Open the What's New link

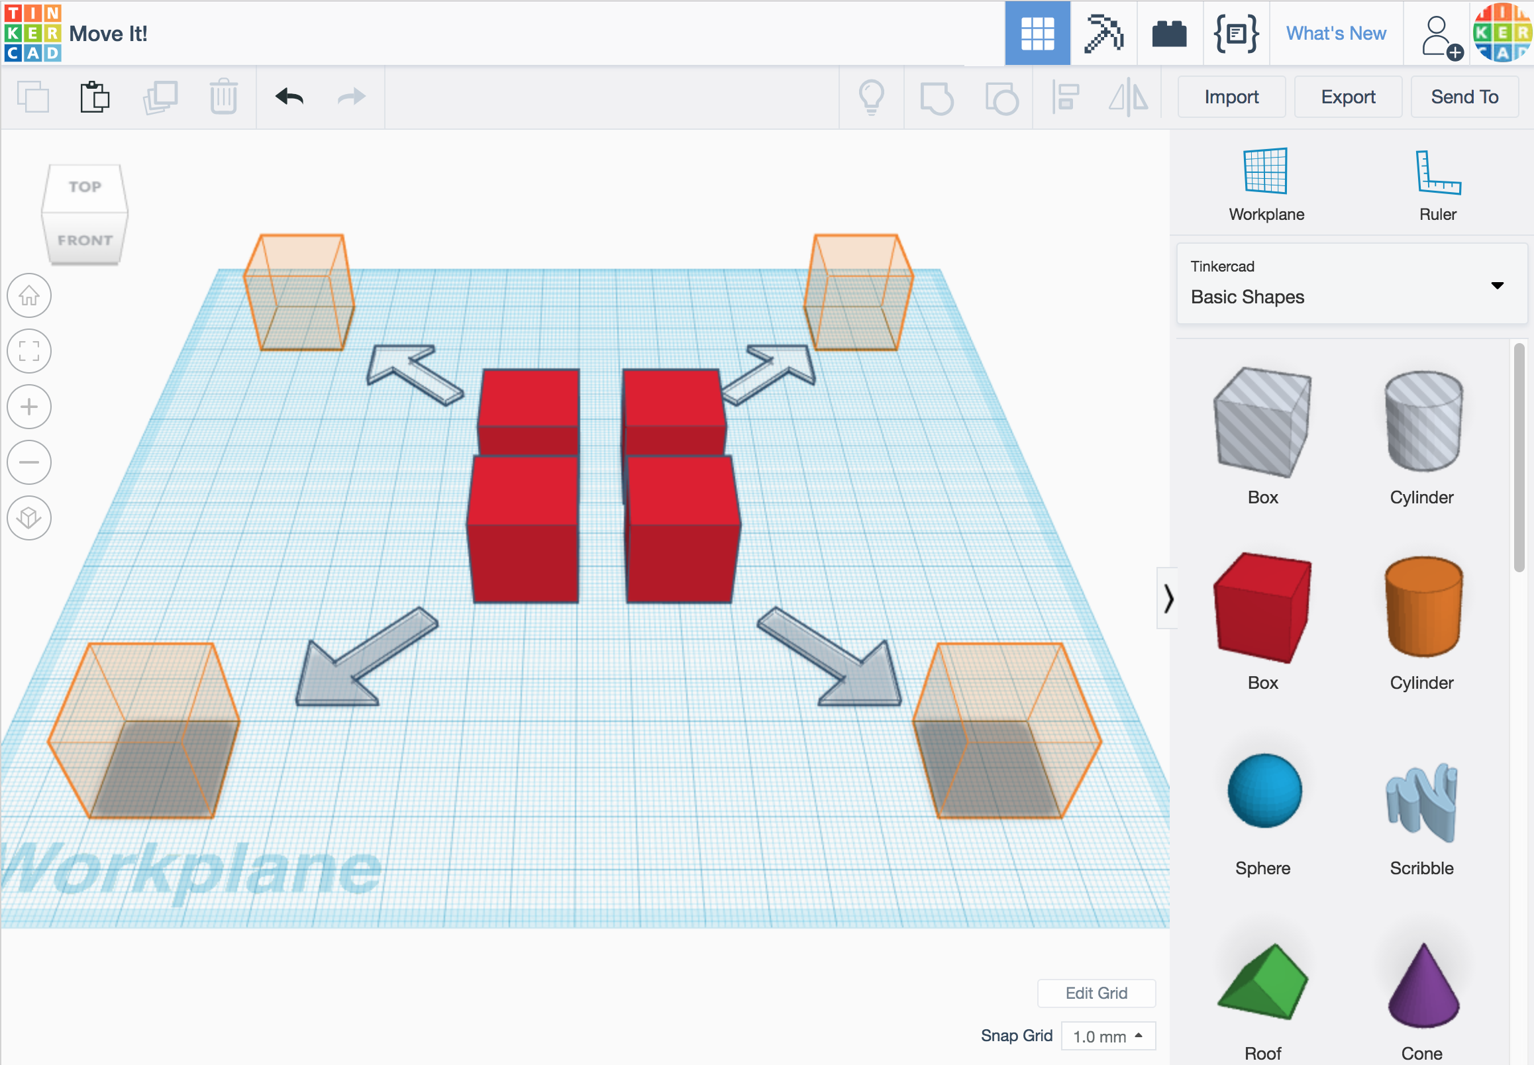[1336, 33]
